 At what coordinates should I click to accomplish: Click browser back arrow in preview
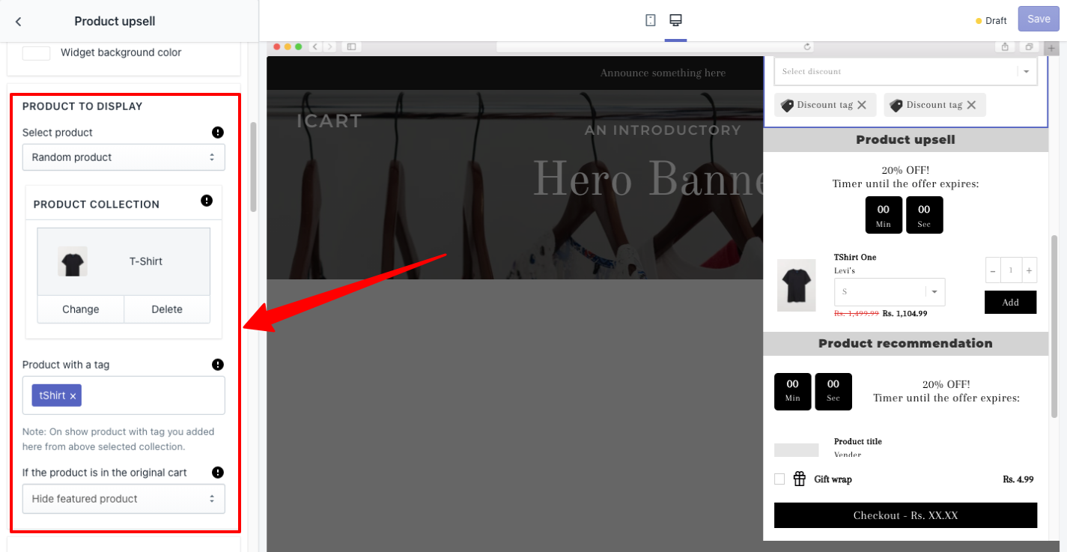pos(315,46)
